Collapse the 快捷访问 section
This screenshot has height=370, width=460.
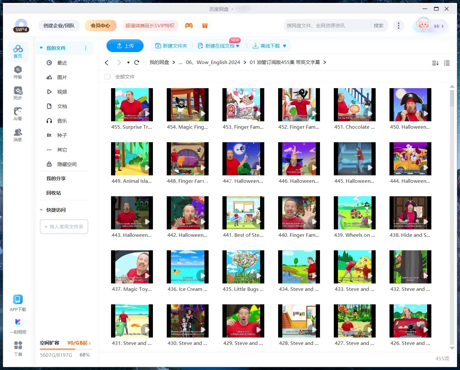click(41, 210)
